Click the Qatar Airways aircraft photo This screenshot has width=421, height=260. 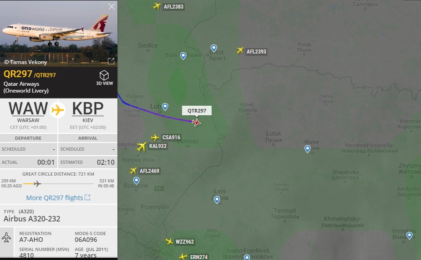59,33
